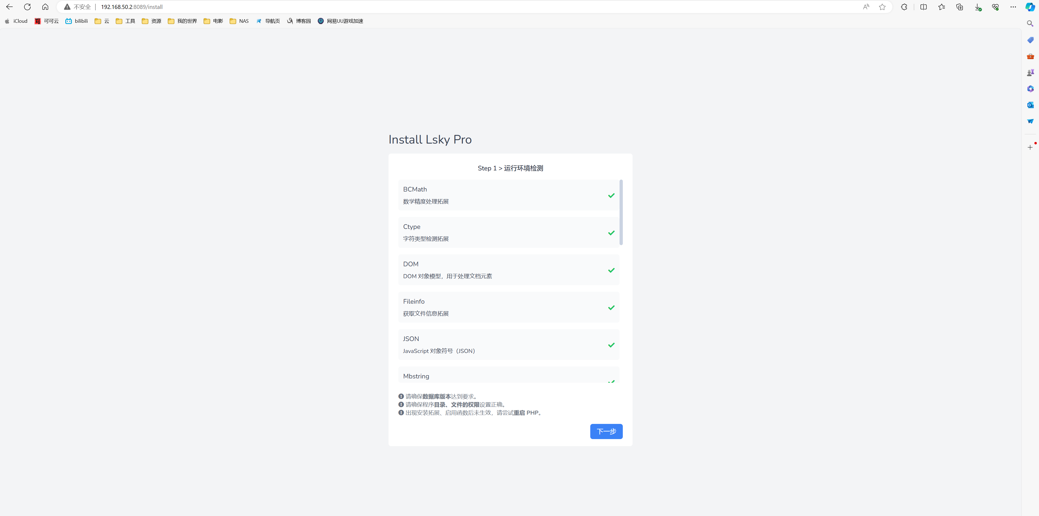Open sidebar Tools briefcase icon
This screenshot has width=1039, height=516.
pyautogui.click(x=1030, y=56)
